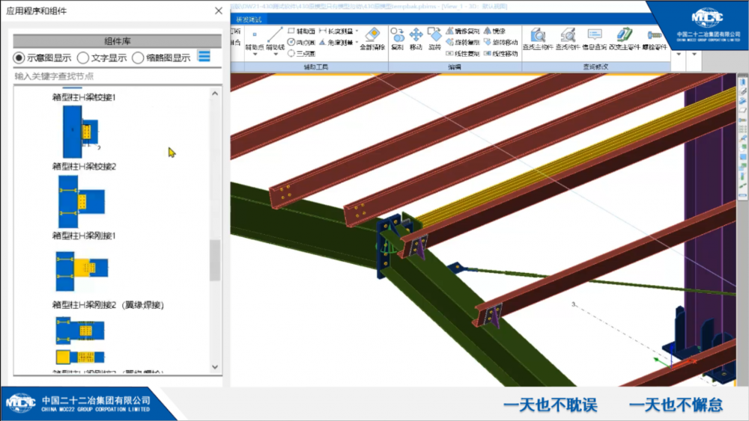Click the component list scrollbar thumb

pyautogui.click(x=215, y=260)
